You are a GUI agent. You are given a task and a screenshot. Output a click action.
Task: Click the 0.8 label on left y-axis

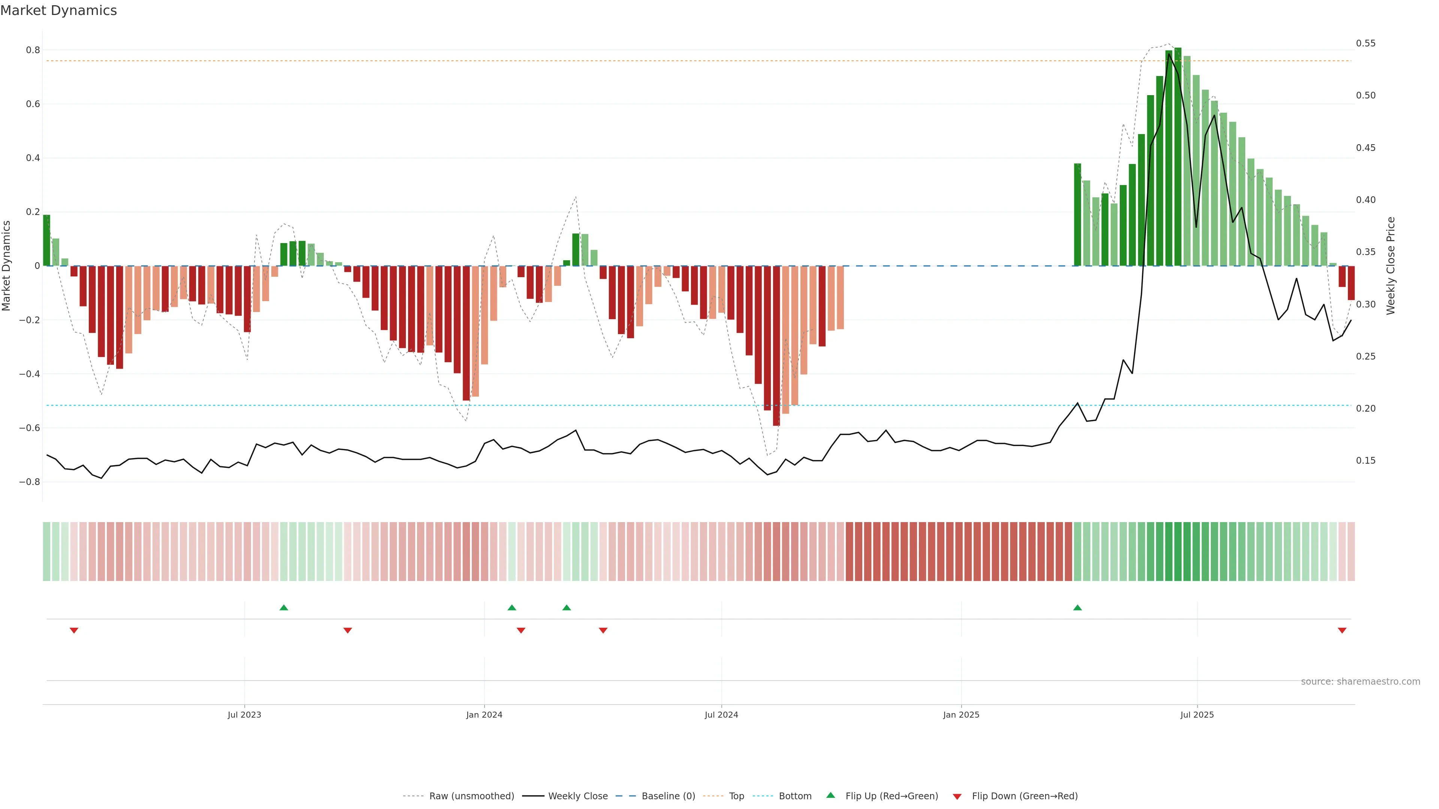pyautogui.click(x=33, y=50)
